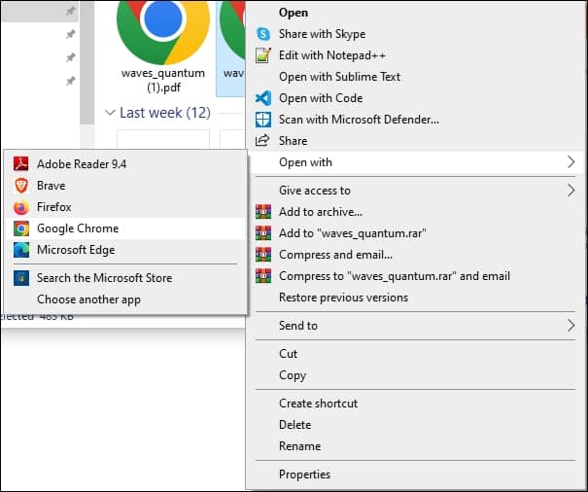Open file with Adobe Reader 9.4
This screenshot has width=588, height=492.
(125, 164)
